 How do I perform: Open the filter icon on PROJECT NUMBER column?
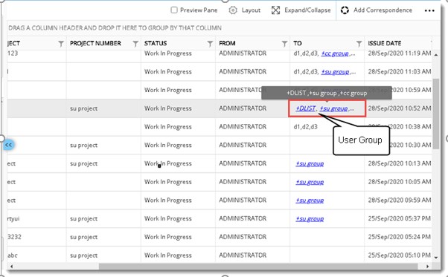point(135,44)
